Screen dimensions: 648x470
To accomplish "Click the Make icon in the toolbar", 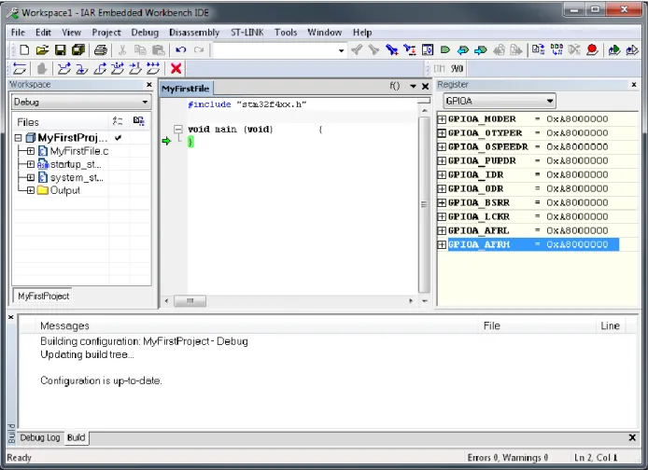I will click(556, 50).
